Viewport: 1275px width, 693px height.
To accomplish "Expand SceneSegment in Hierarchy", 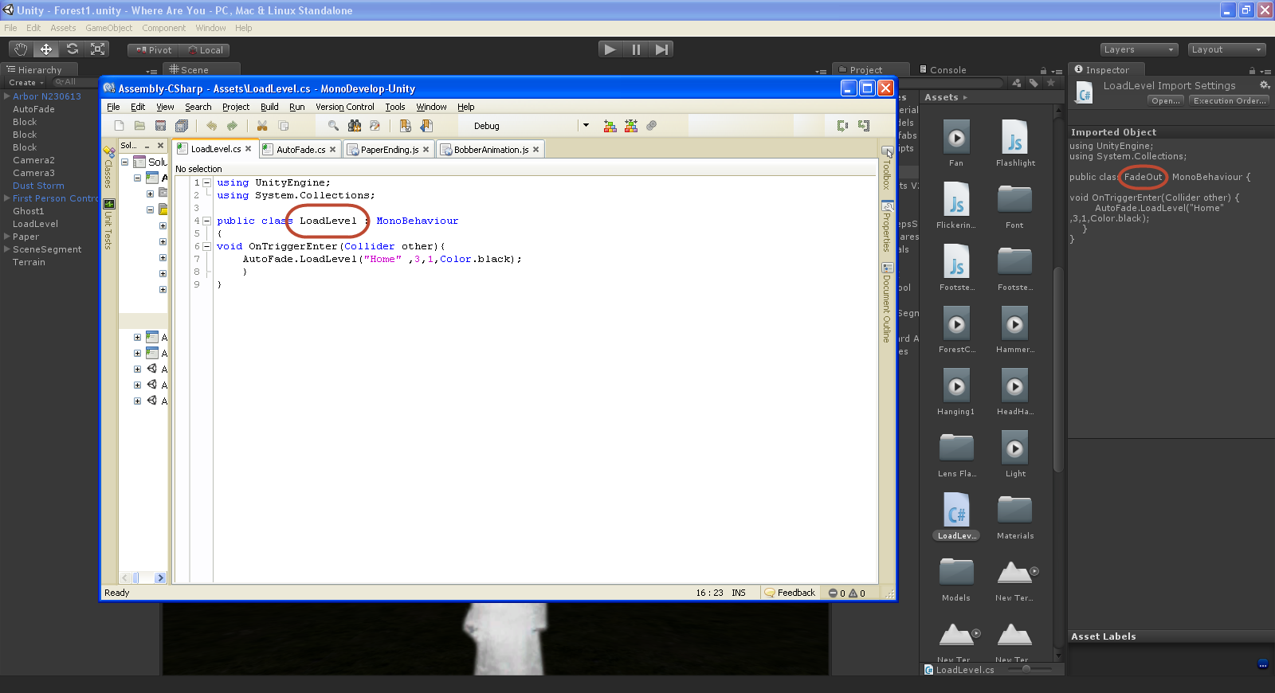I will pyautogui.click(x=7, y=249).
